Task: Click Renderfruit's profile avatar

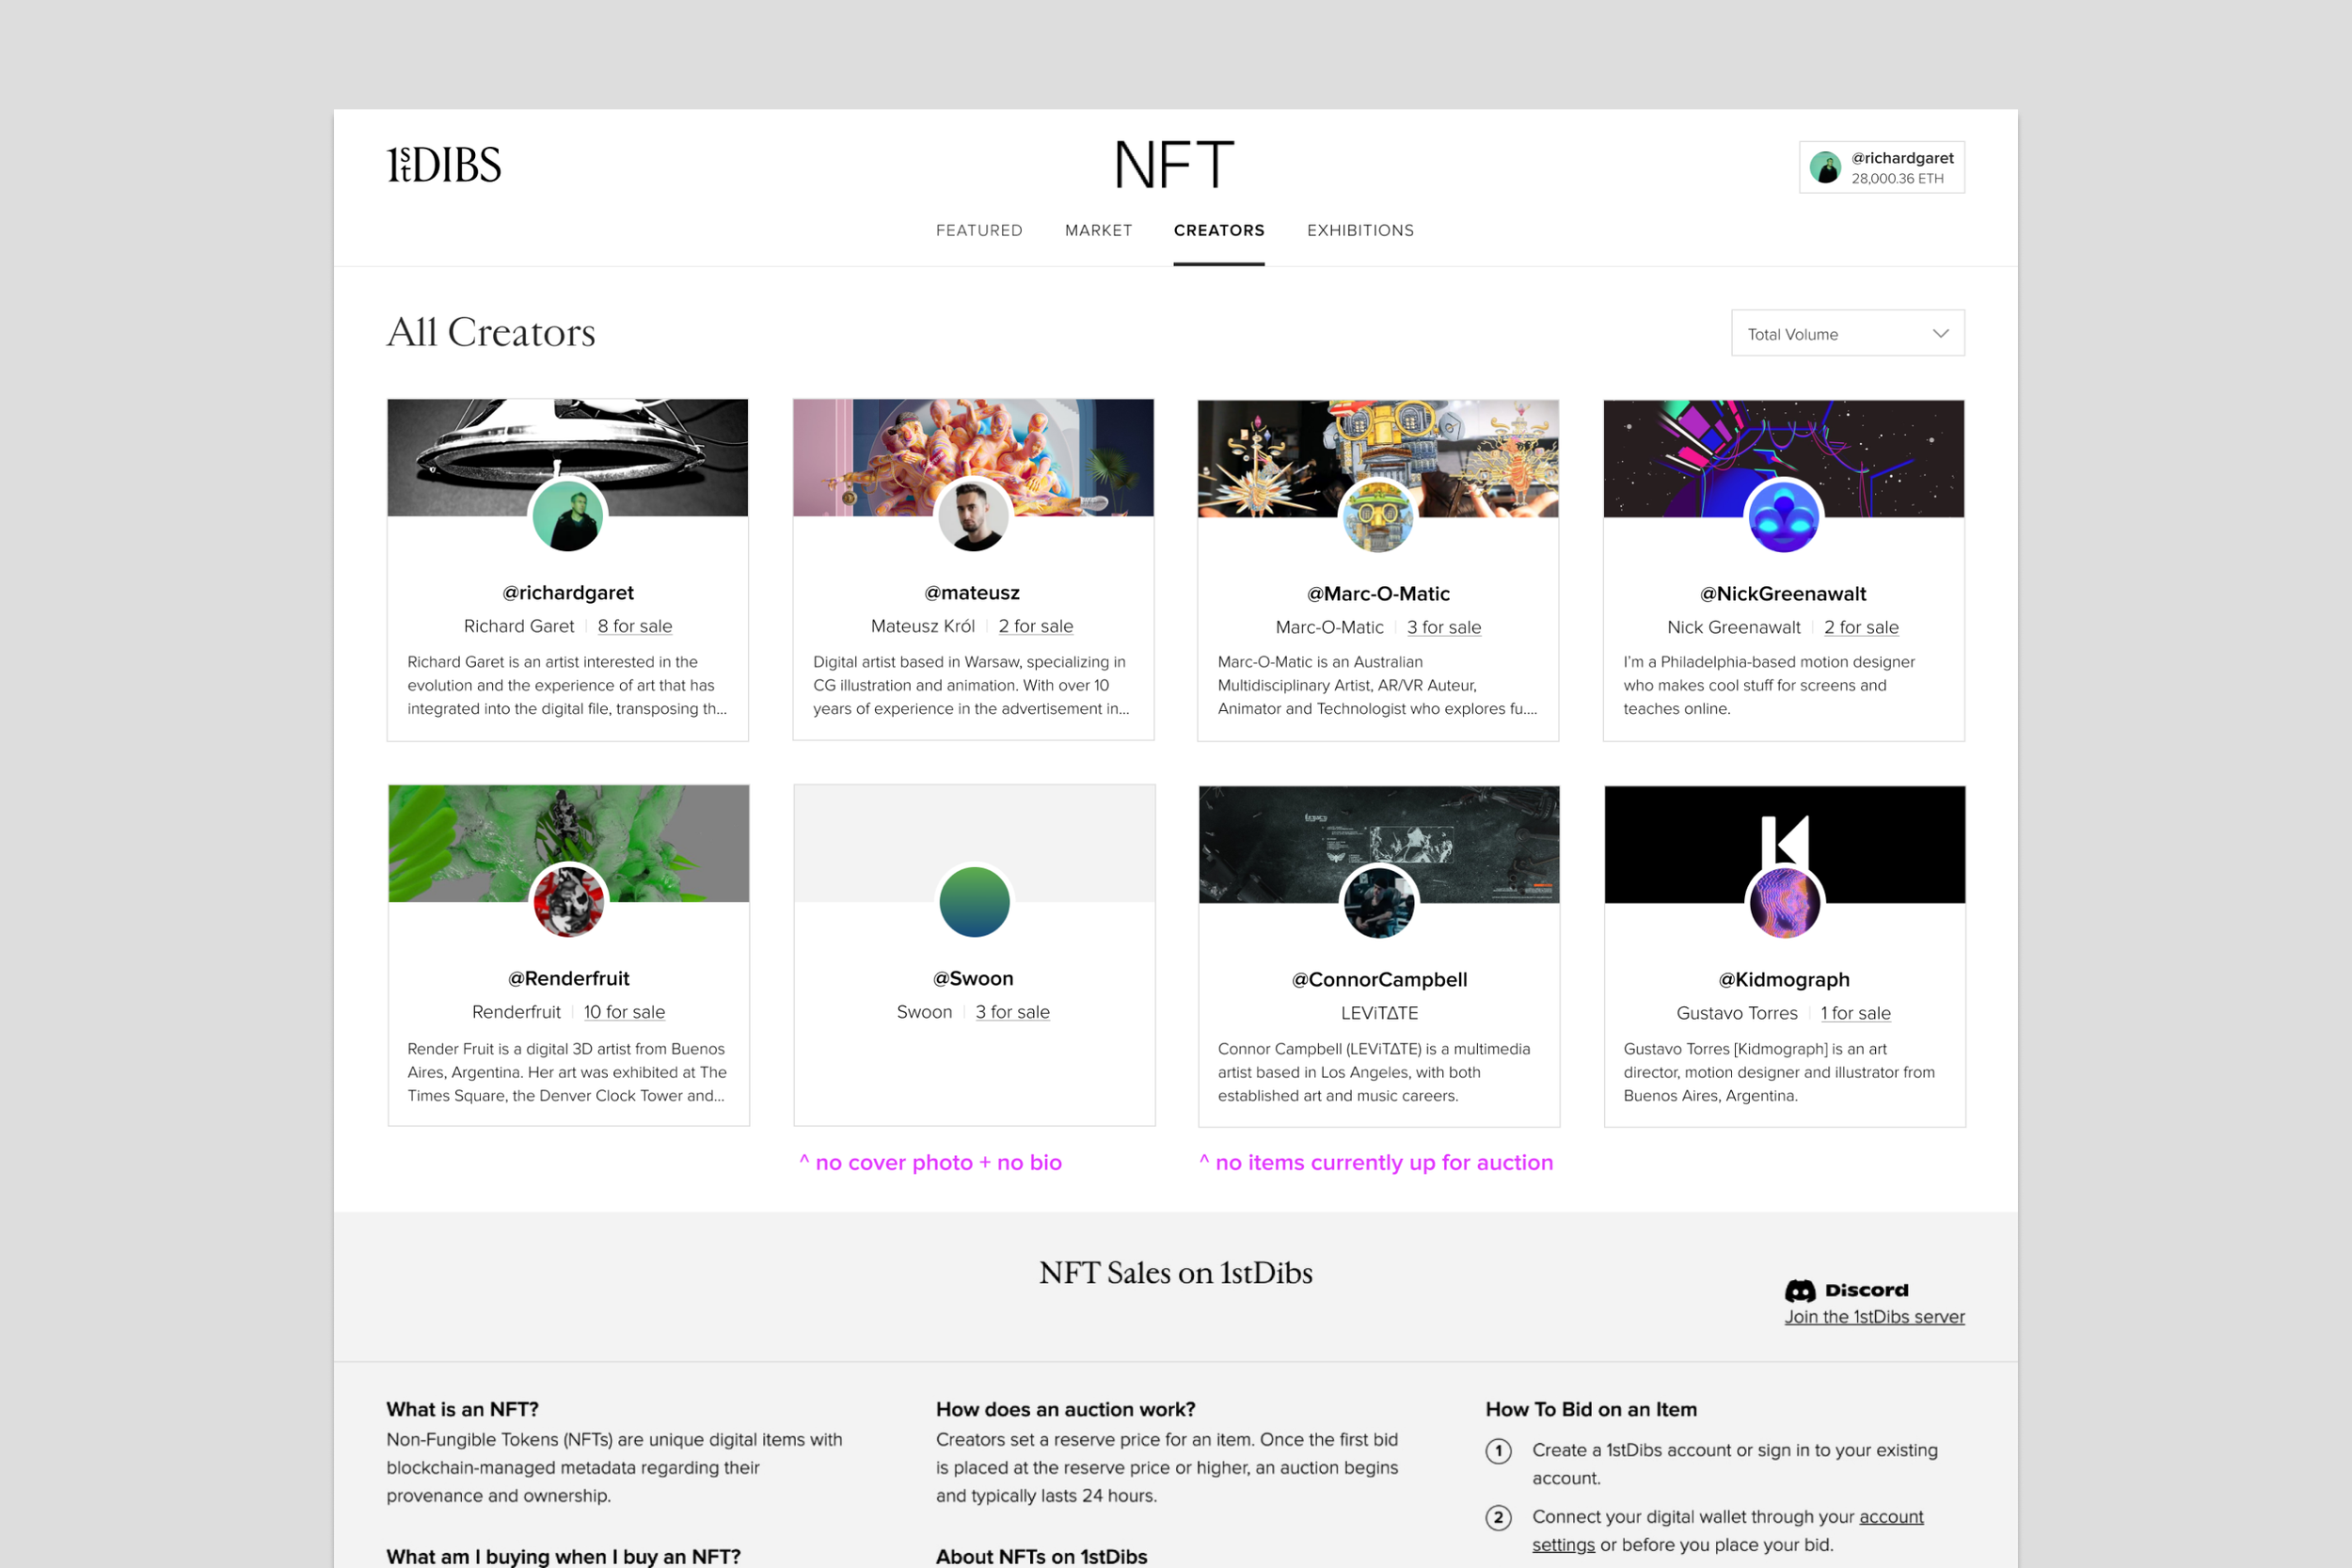Action: tap(568, 902)
